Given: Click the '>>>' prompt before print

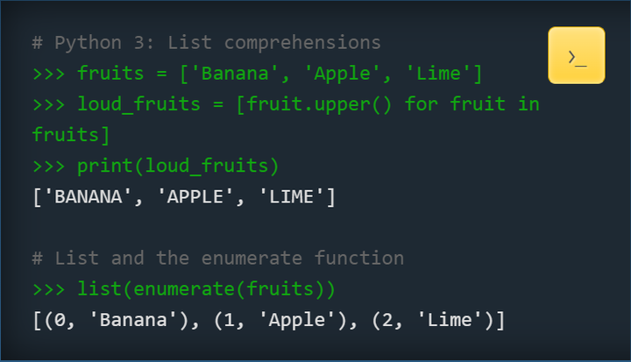Looking at the screenshot, I should coord(48,166).
